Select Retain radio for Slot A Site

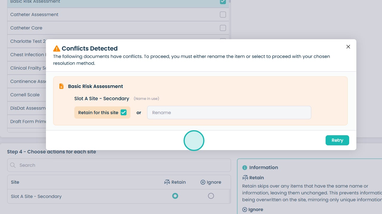click(x=175, y=196)
